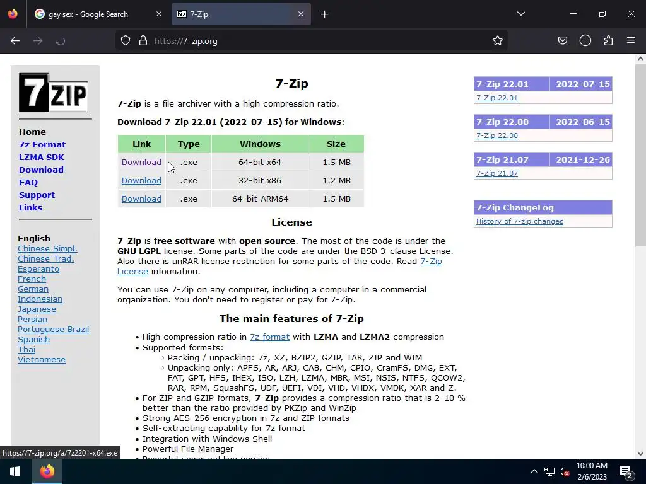Click the Firefox account circle icon
This screenshot has width=646, height=484.
pyautogui.click(x=585, y=41)
